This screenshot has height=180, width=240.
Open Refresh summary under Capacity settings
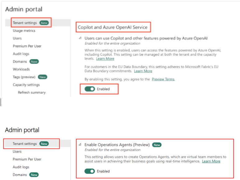coord(32,92)
